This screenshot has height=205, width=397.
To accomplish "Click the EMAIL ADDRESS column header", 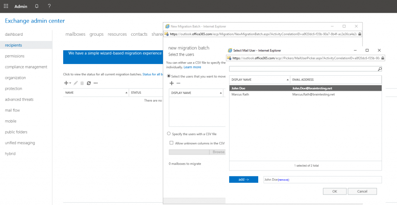I will click(x=336, y=80).
